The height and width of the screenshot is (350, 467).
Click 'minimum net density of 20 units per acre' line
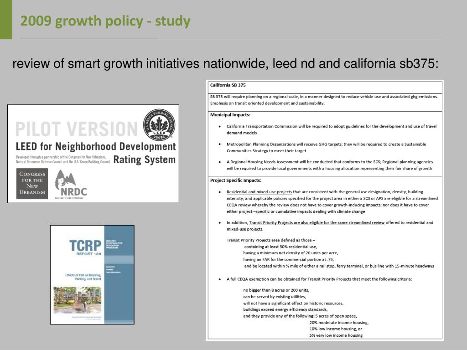291,253
